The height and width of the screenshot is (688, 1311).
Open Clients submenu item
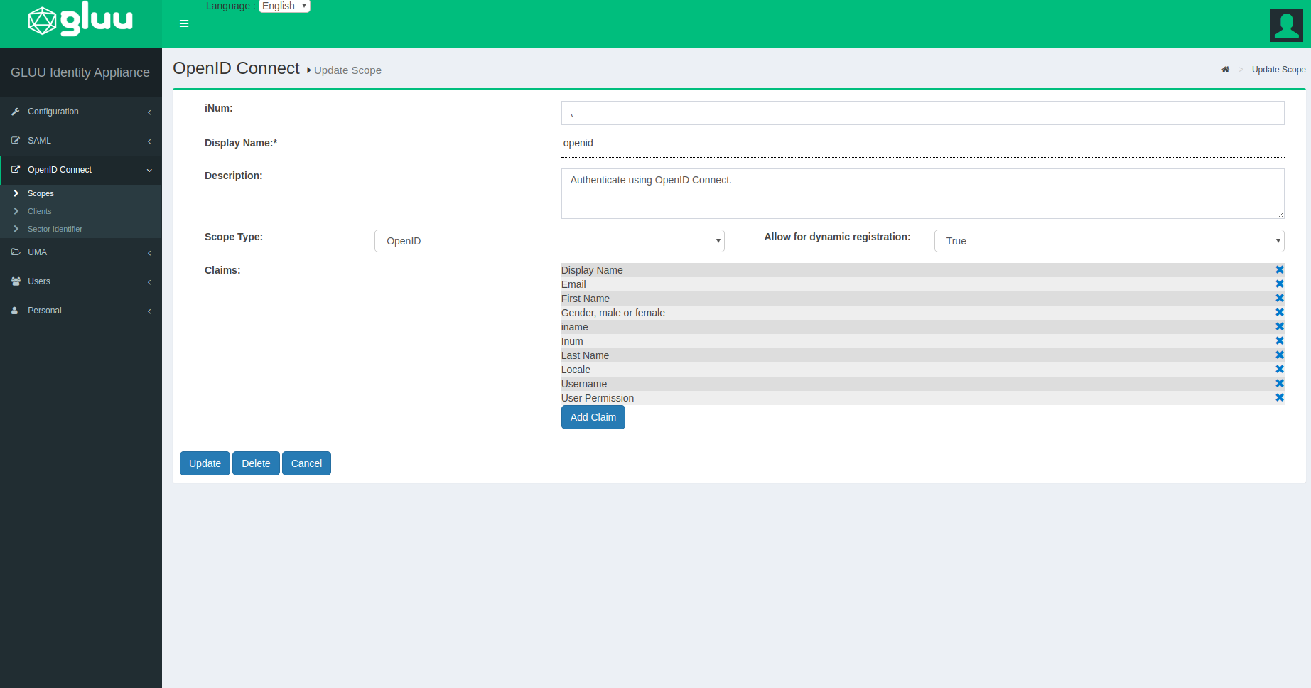(x=81, y=211)
